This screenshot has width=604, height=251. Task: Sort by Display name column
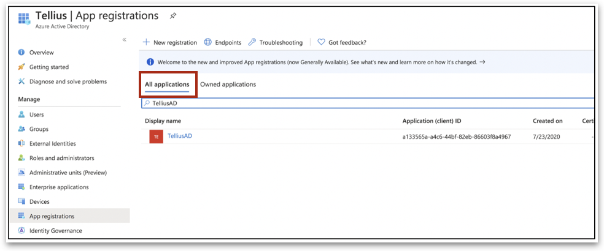pyautogui.click(x=163, y=121)
